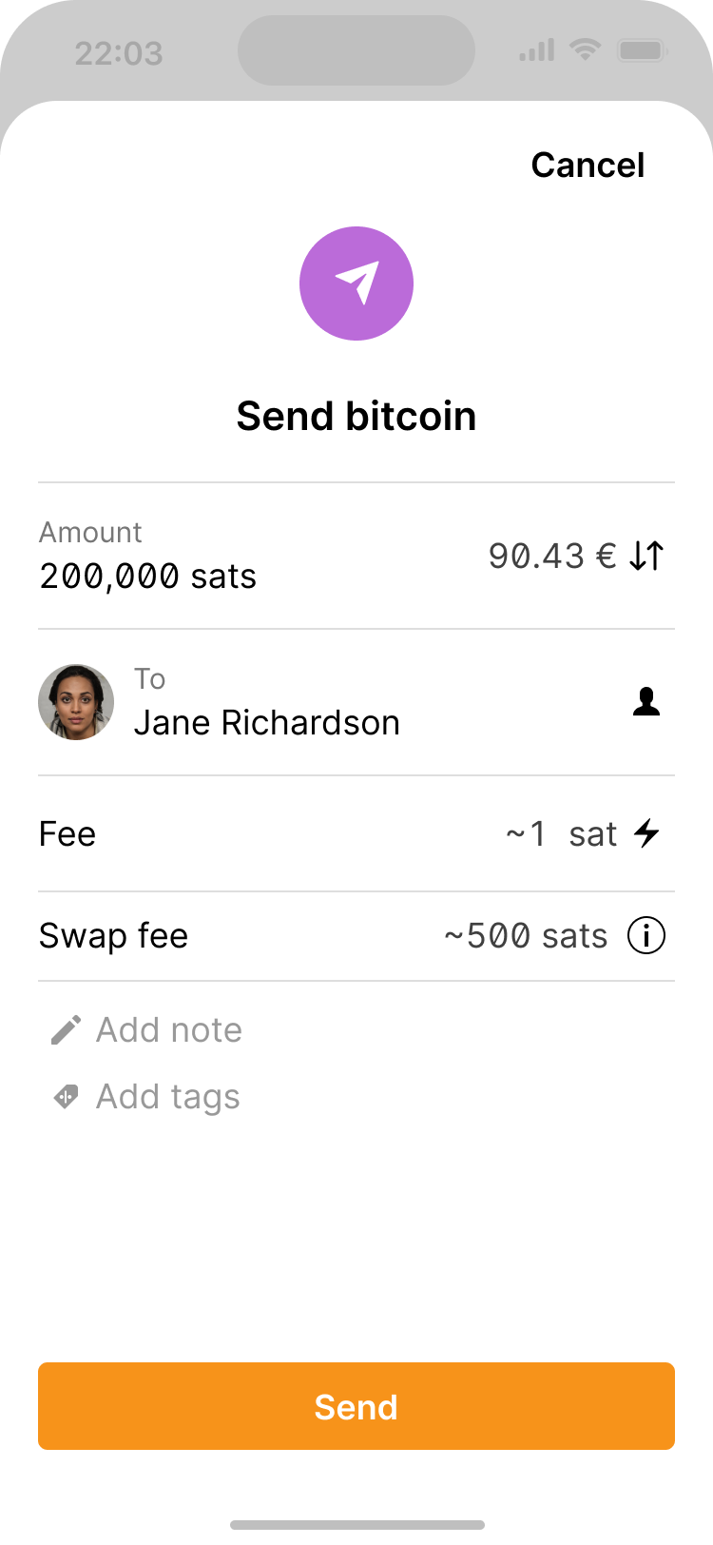713x1545 pixels.
Task: Tap the 90.43 € converted amount
Action: (552, 556)
